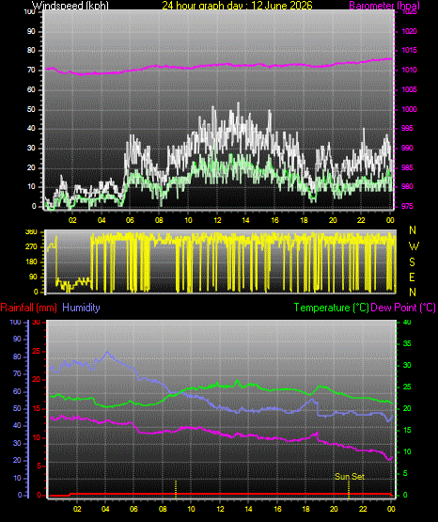The image size is (438, 522).
Task: Click the "1025" barometer axis value
Action: tap(409, 12)
